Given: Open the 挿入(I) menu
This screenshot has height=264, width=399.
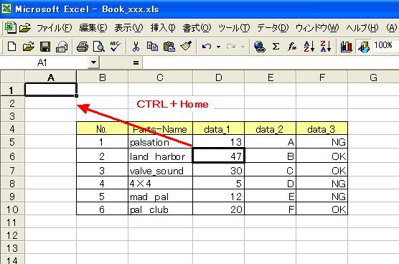Looking at the screenshot, I should 163,28.
